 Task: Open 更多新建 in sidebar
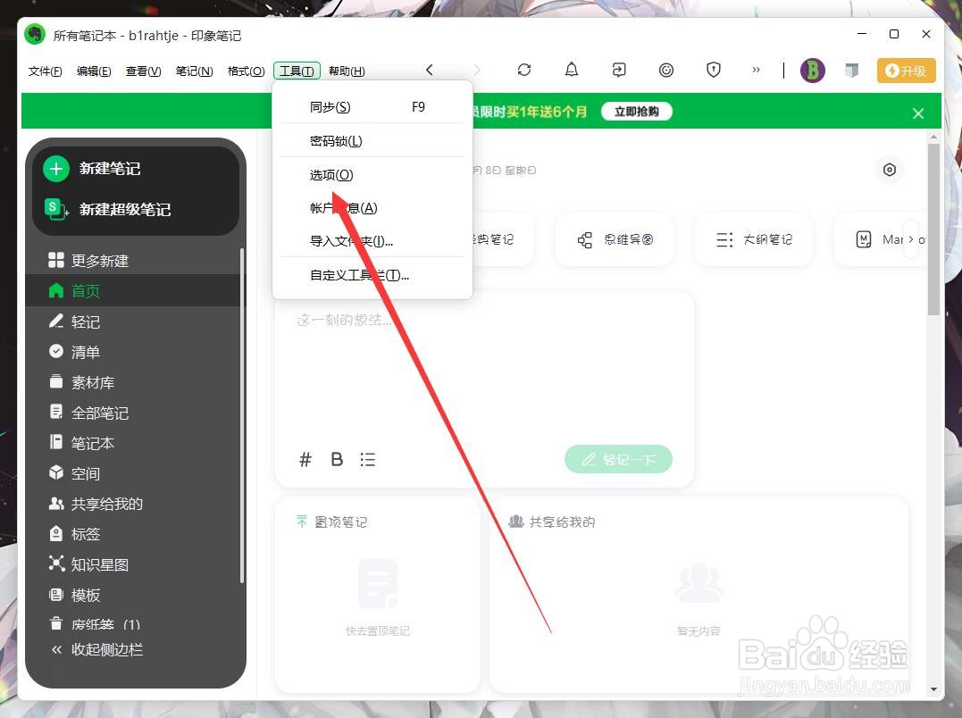(x=134, y=261)
